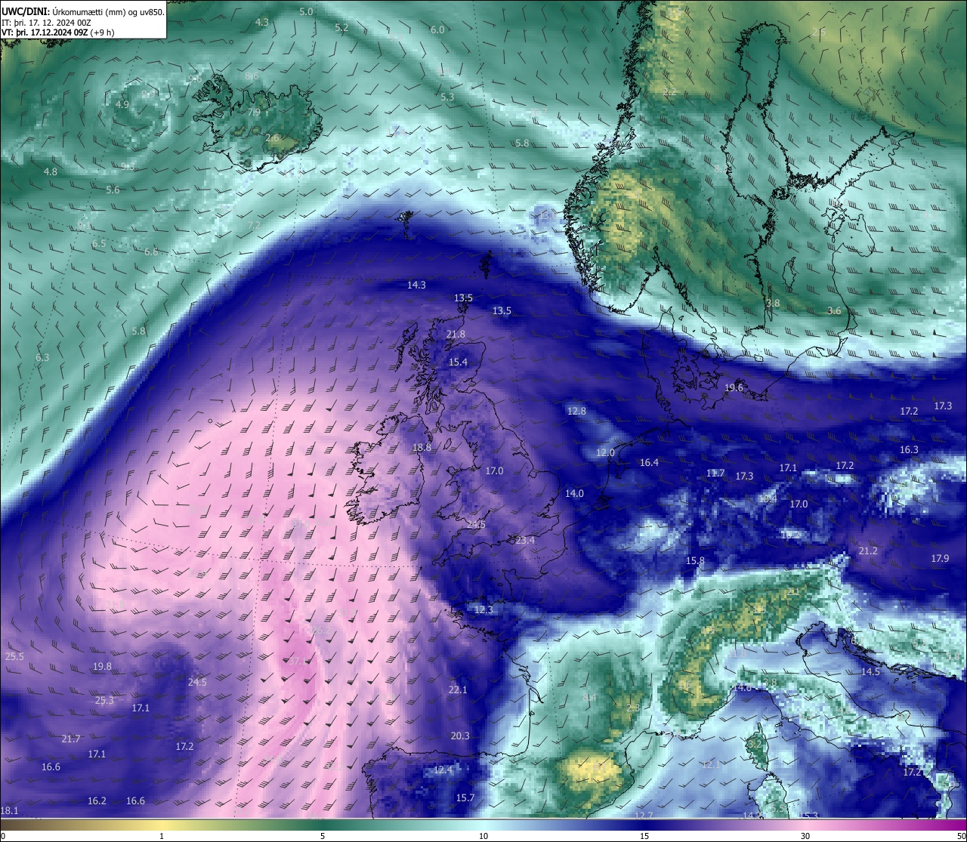
Task: Click the UWC/DINI Úrkomumætti title line
Action: (x=83, y=11)
